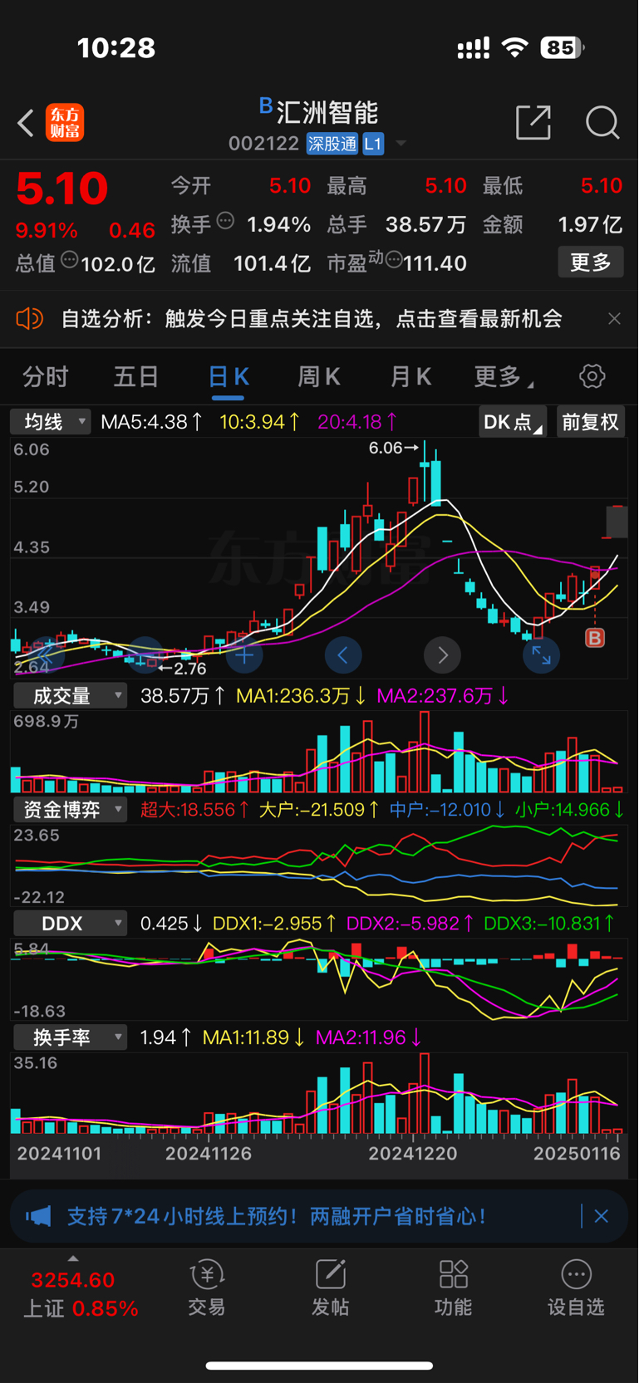This screenshot has width=639, height=1383.
Task: Zoom in chart with plus circle
Action: (x=244, y=655)
